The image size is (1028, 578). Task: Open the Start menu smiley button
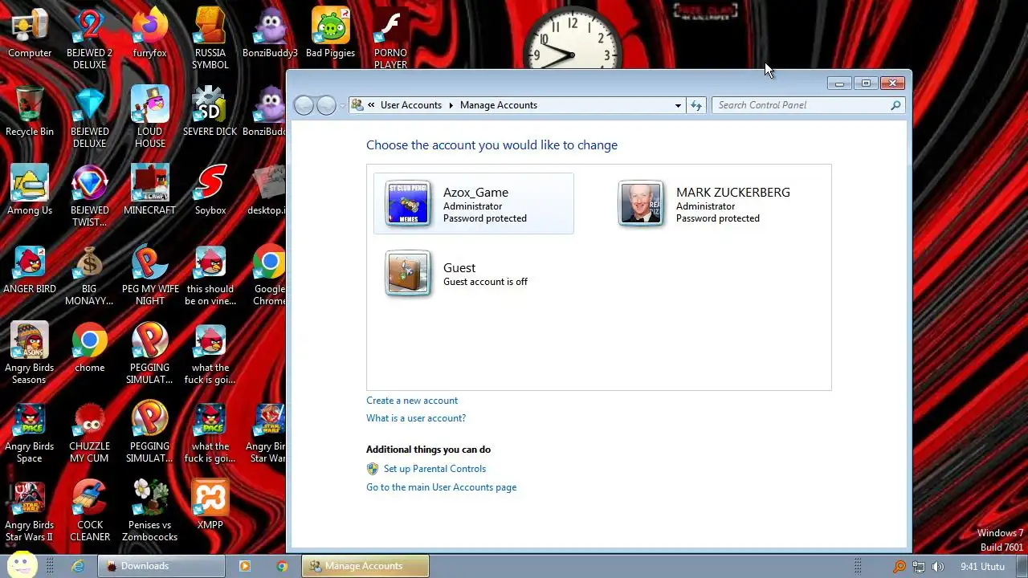22,564
